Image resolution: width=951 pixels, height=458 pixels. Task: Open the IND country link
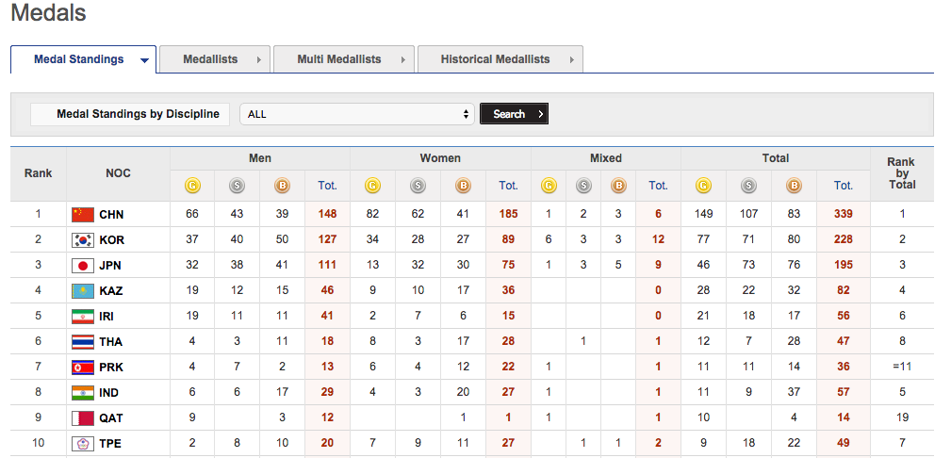(x=109, y=392)
